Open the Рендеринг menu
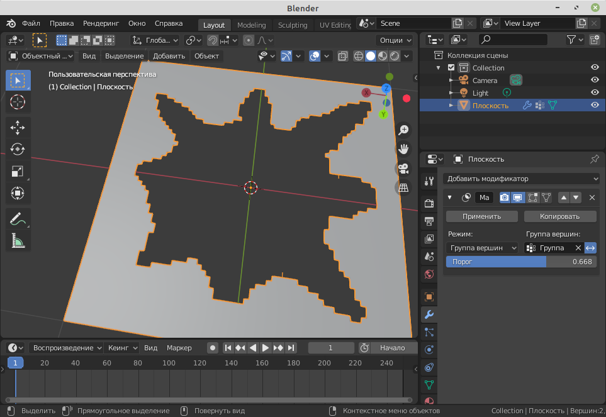 [x=101, y=23]
